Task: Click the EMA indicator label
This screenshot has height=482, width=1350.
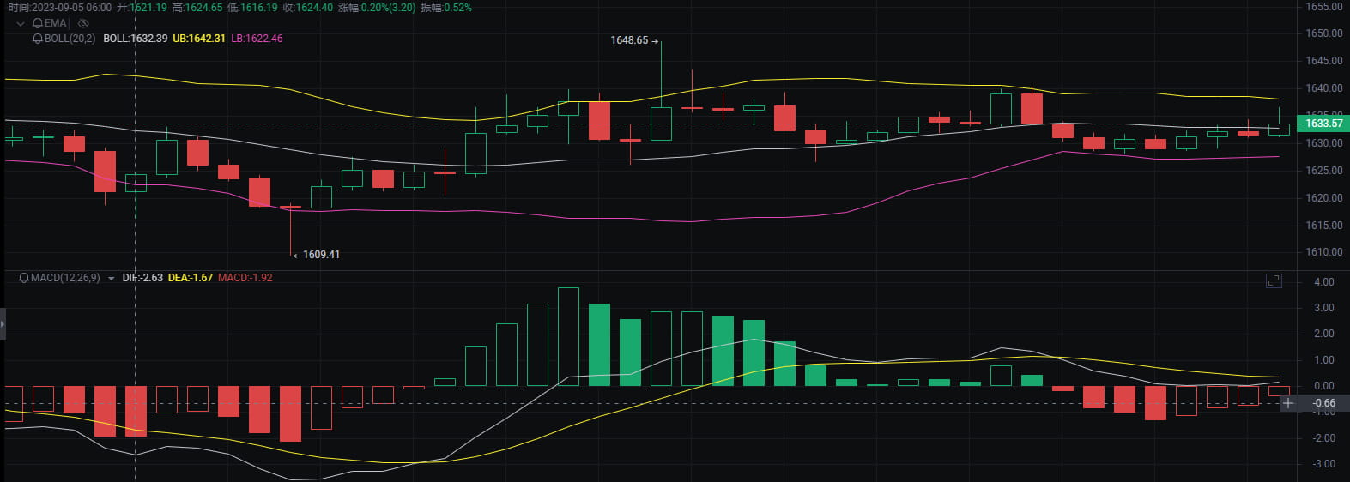Action: [56, 23]
